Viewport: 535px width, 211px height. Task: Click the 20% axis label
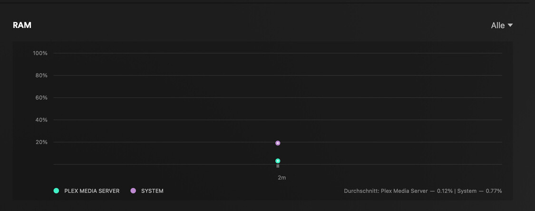point(41,143)
